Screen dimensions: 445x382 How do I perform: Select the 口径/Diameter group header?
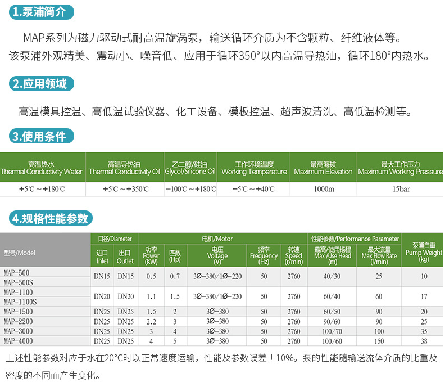(x=115, y=239)
